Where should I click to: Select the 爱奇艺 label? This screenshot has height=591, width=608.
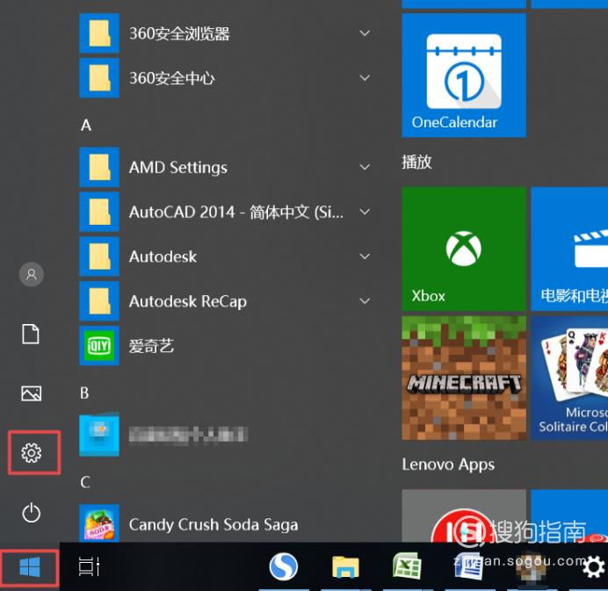coord(151,346)
